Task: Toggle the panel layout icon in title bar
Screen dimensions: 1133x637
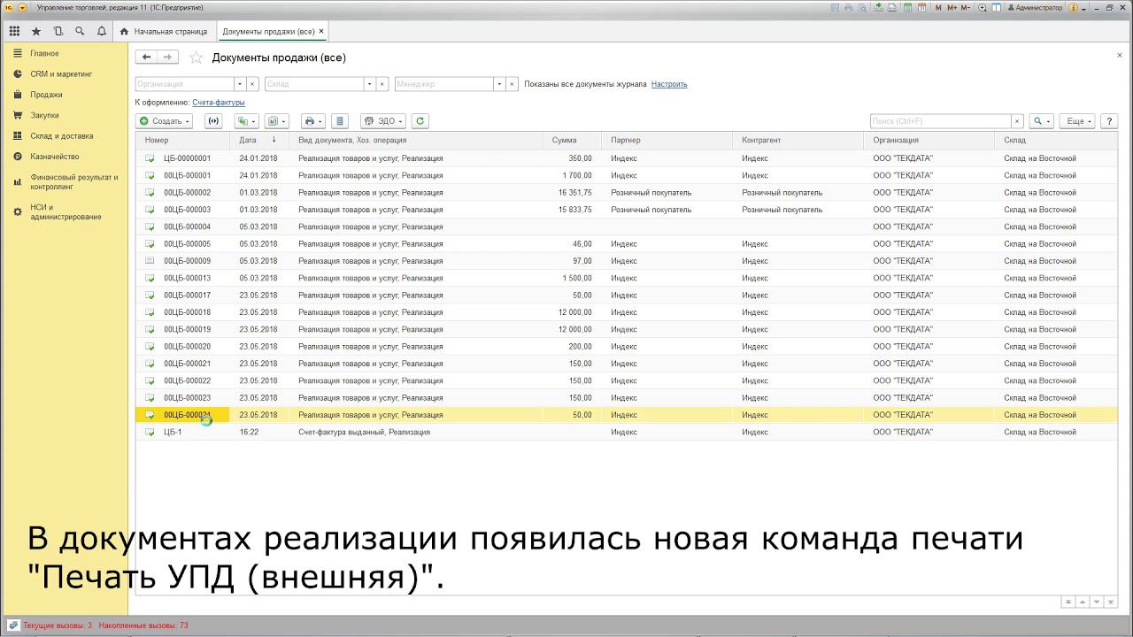Action: point(996,7)
